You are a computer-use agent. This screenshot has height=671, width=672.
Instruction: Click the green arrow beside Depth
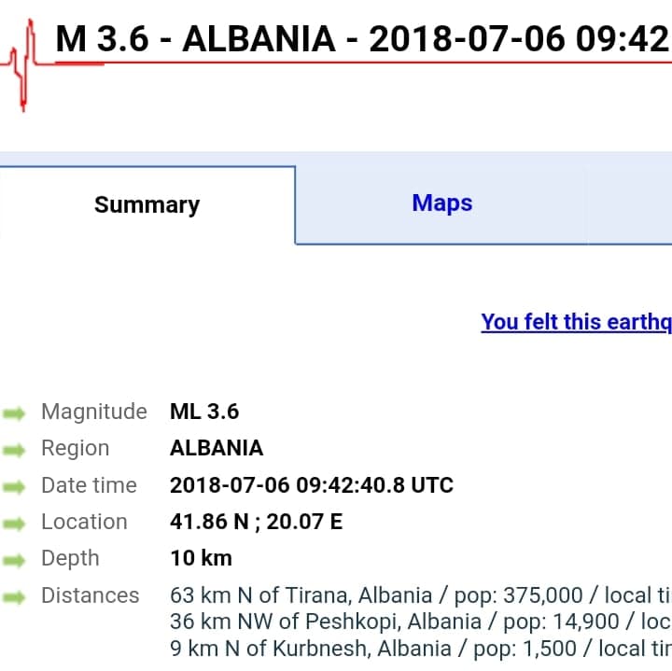tap(15, 560)
